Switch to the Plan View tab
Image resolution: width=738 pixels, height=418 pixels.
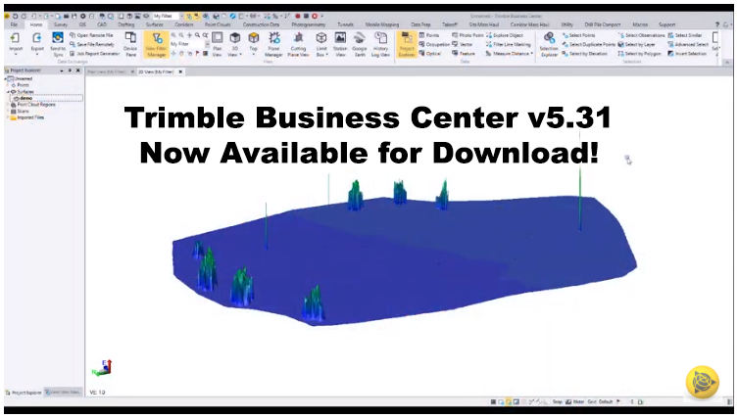point(107,71)
